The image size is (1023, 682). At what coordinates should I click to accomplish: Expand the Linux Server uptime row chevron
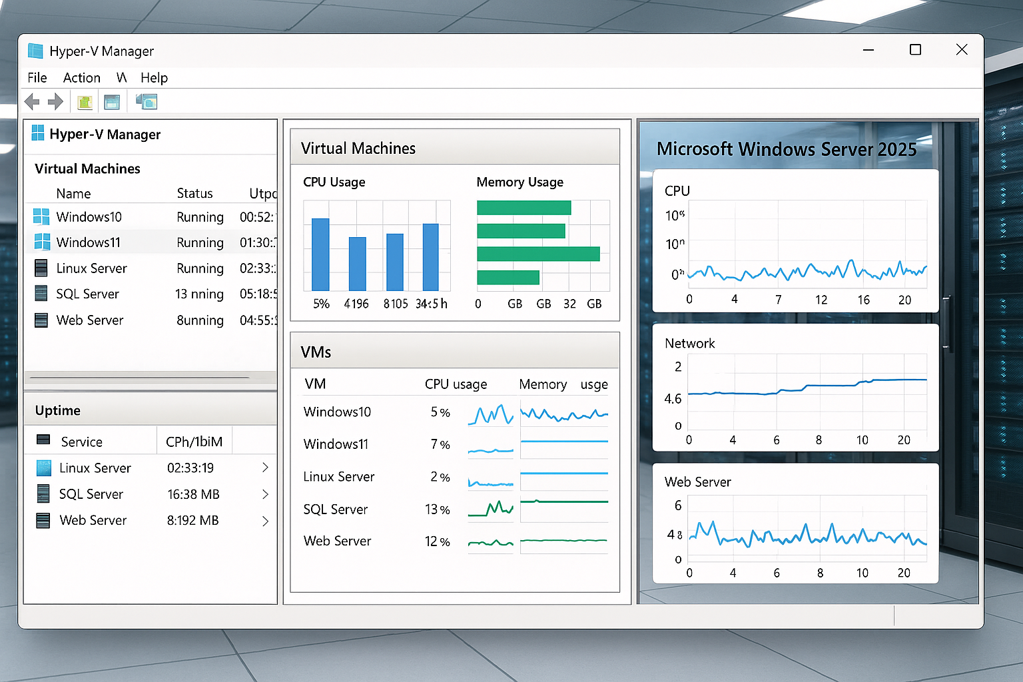pyautogui.click(x=265, y=468)
